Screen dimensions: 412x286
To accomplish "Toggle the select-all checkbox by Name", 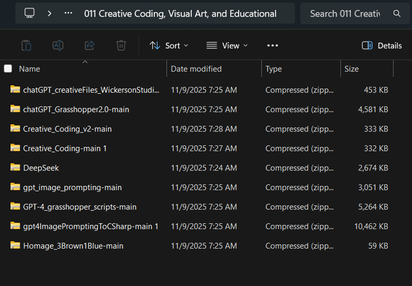I will point(8,69).
